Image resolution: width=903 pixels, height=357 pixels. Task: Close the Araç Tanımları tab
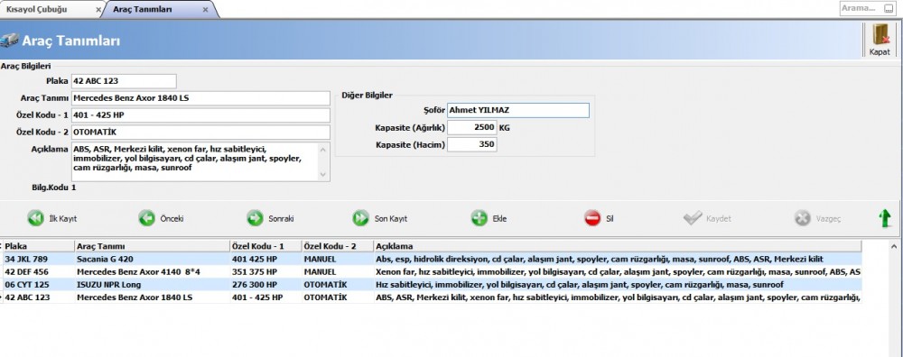(x=206, y=10)
